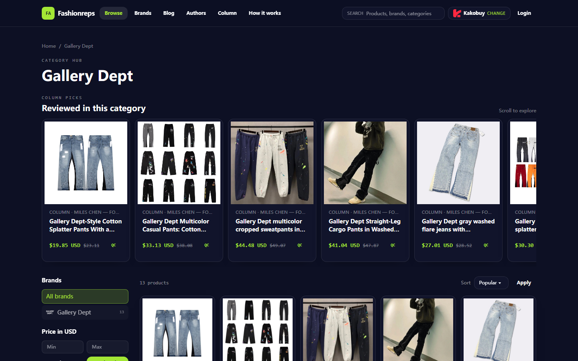The width and height of the screenshot is (578, 361).
Task: Select All brands filter
Action: pos(85,296)
